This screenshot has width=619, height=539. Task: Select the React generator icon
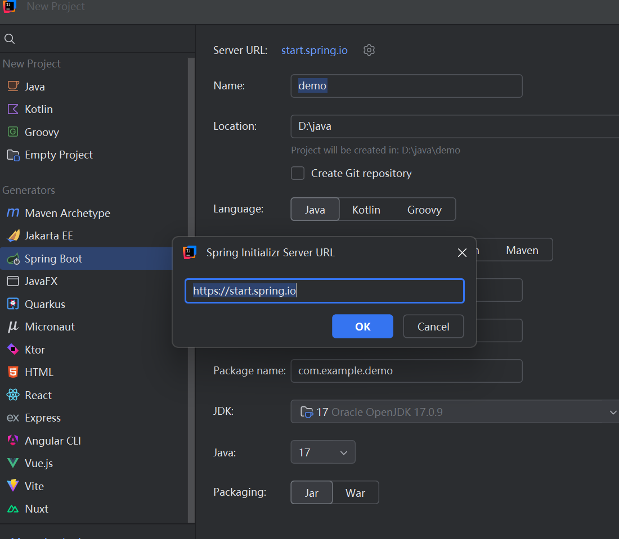[13, 395]
